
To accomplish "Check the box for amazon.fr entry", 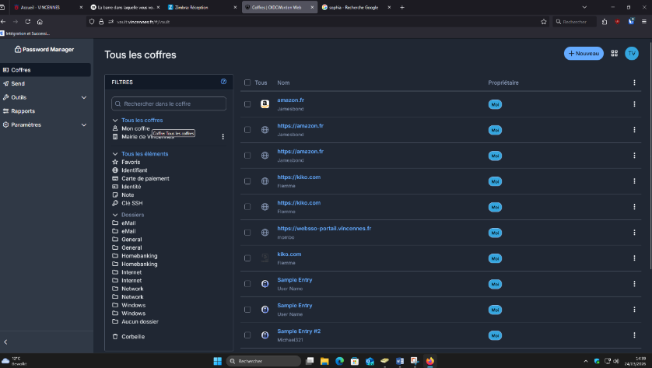I will (247, 104).
